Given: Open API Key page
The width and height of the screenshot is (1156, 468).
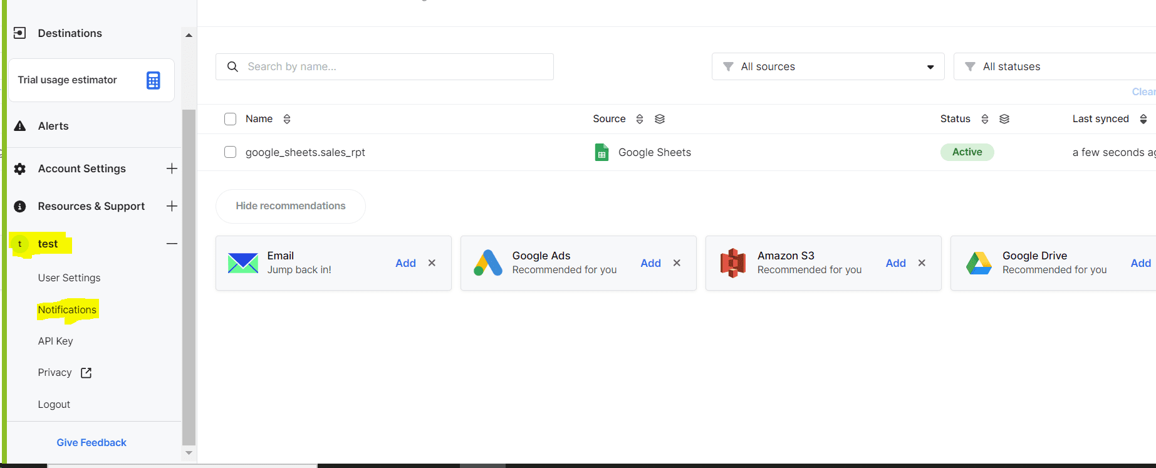Looking at the screenshot, I should [x=55, y=341].
